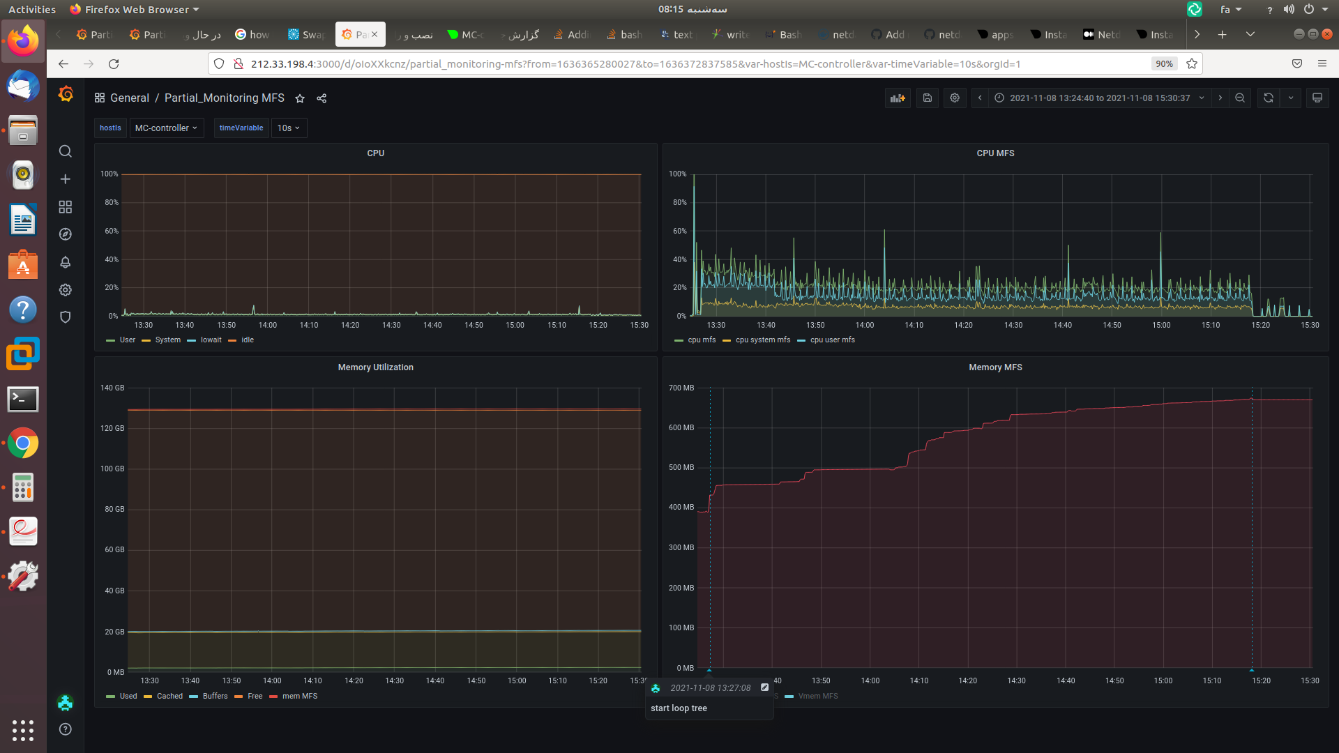
Task: Click the General folder breadcrumb link
Action: (x=130, y=98)
